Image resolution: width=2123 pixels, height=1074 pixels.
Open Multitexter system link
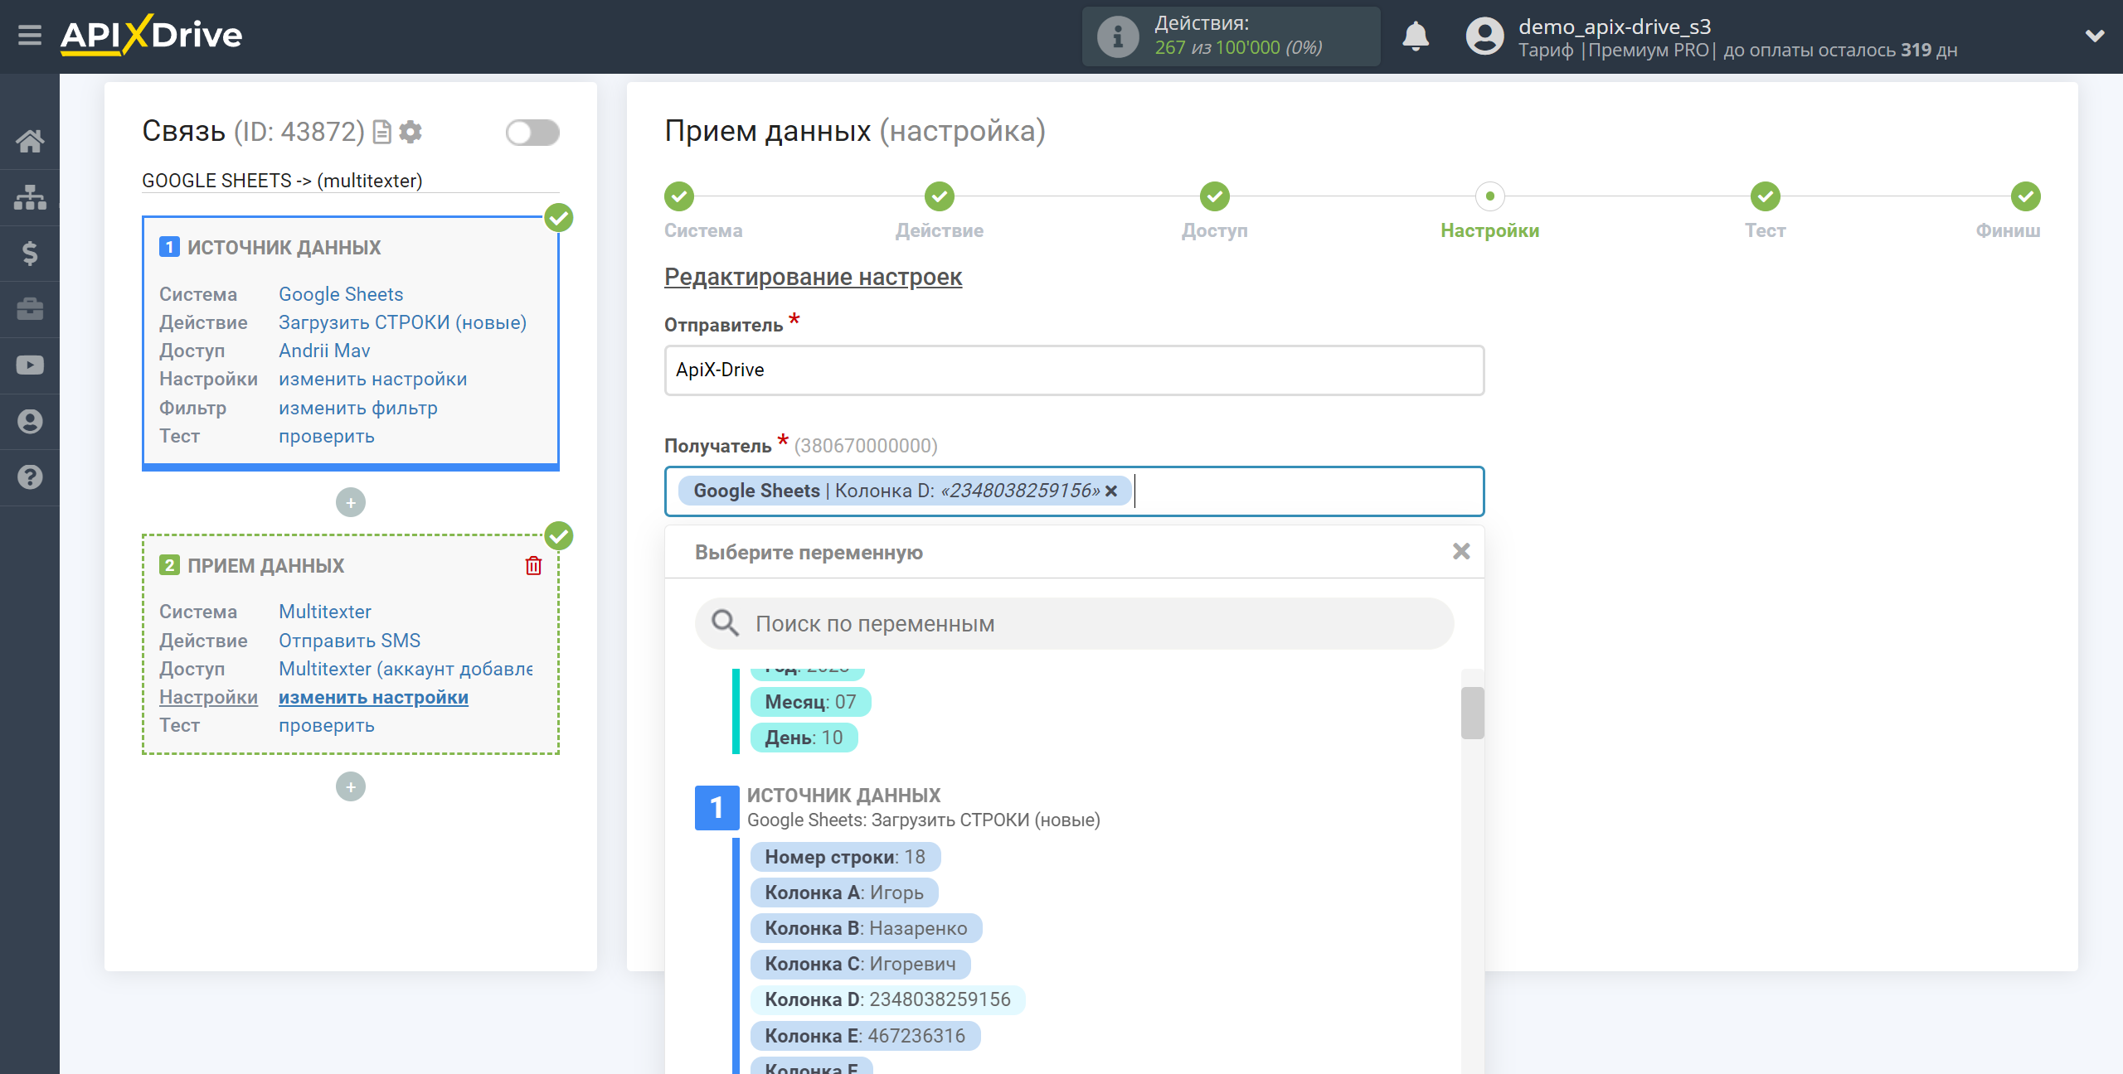coord(324,612)
